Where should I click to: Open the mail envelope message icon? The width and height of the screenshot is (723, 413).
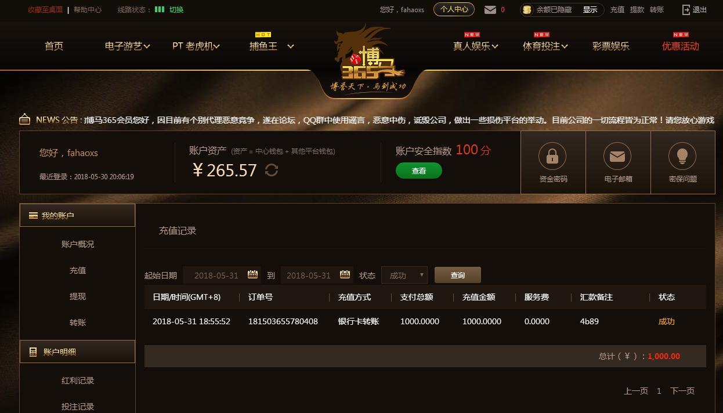pos(490,9)
